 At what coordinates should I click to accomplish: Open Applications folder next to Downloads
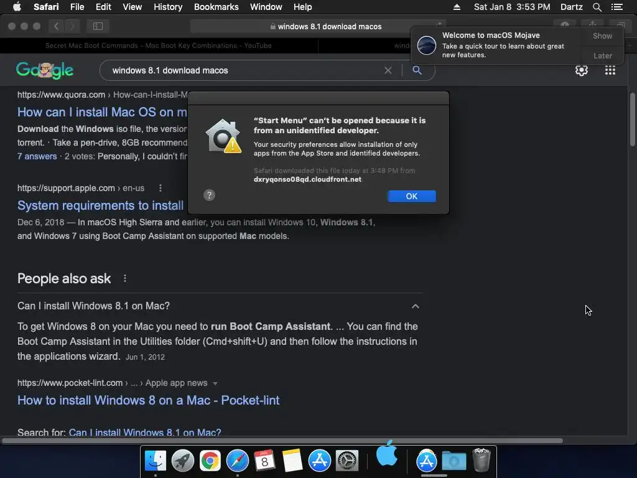[427, 461]
